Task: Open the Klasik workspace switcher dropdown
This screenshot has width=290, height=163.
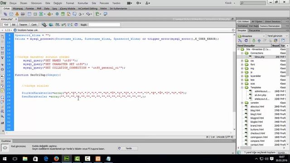Action: [x=230, y=3]
